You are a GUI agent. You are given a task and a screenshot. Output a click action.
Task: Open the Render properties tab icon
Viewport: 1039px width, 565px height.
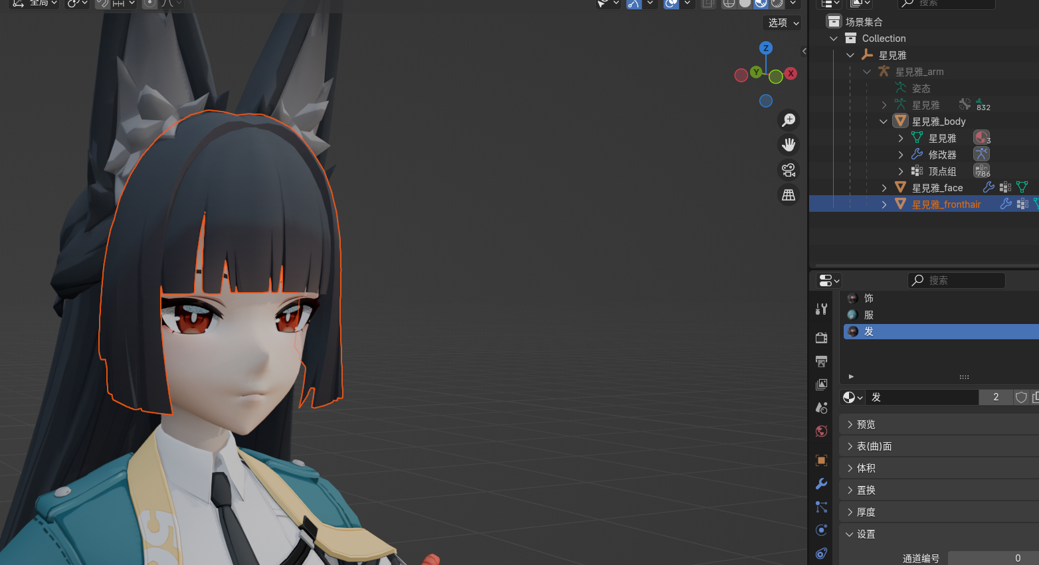(x=821, y=337)
